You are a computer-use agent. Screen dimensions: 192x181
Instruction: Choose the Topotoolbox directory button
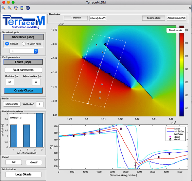click(x=153, y=18)
